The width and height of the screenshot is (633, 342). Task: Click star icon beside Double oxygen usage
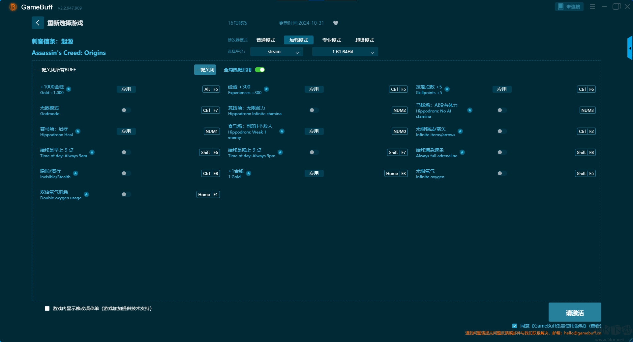(86, 194)
